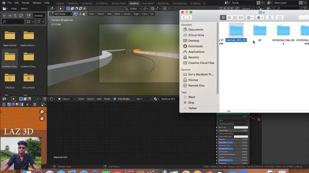The image size is (309, 173).
Task: Choose new selection mode icon
Action: tap(68, 9)
